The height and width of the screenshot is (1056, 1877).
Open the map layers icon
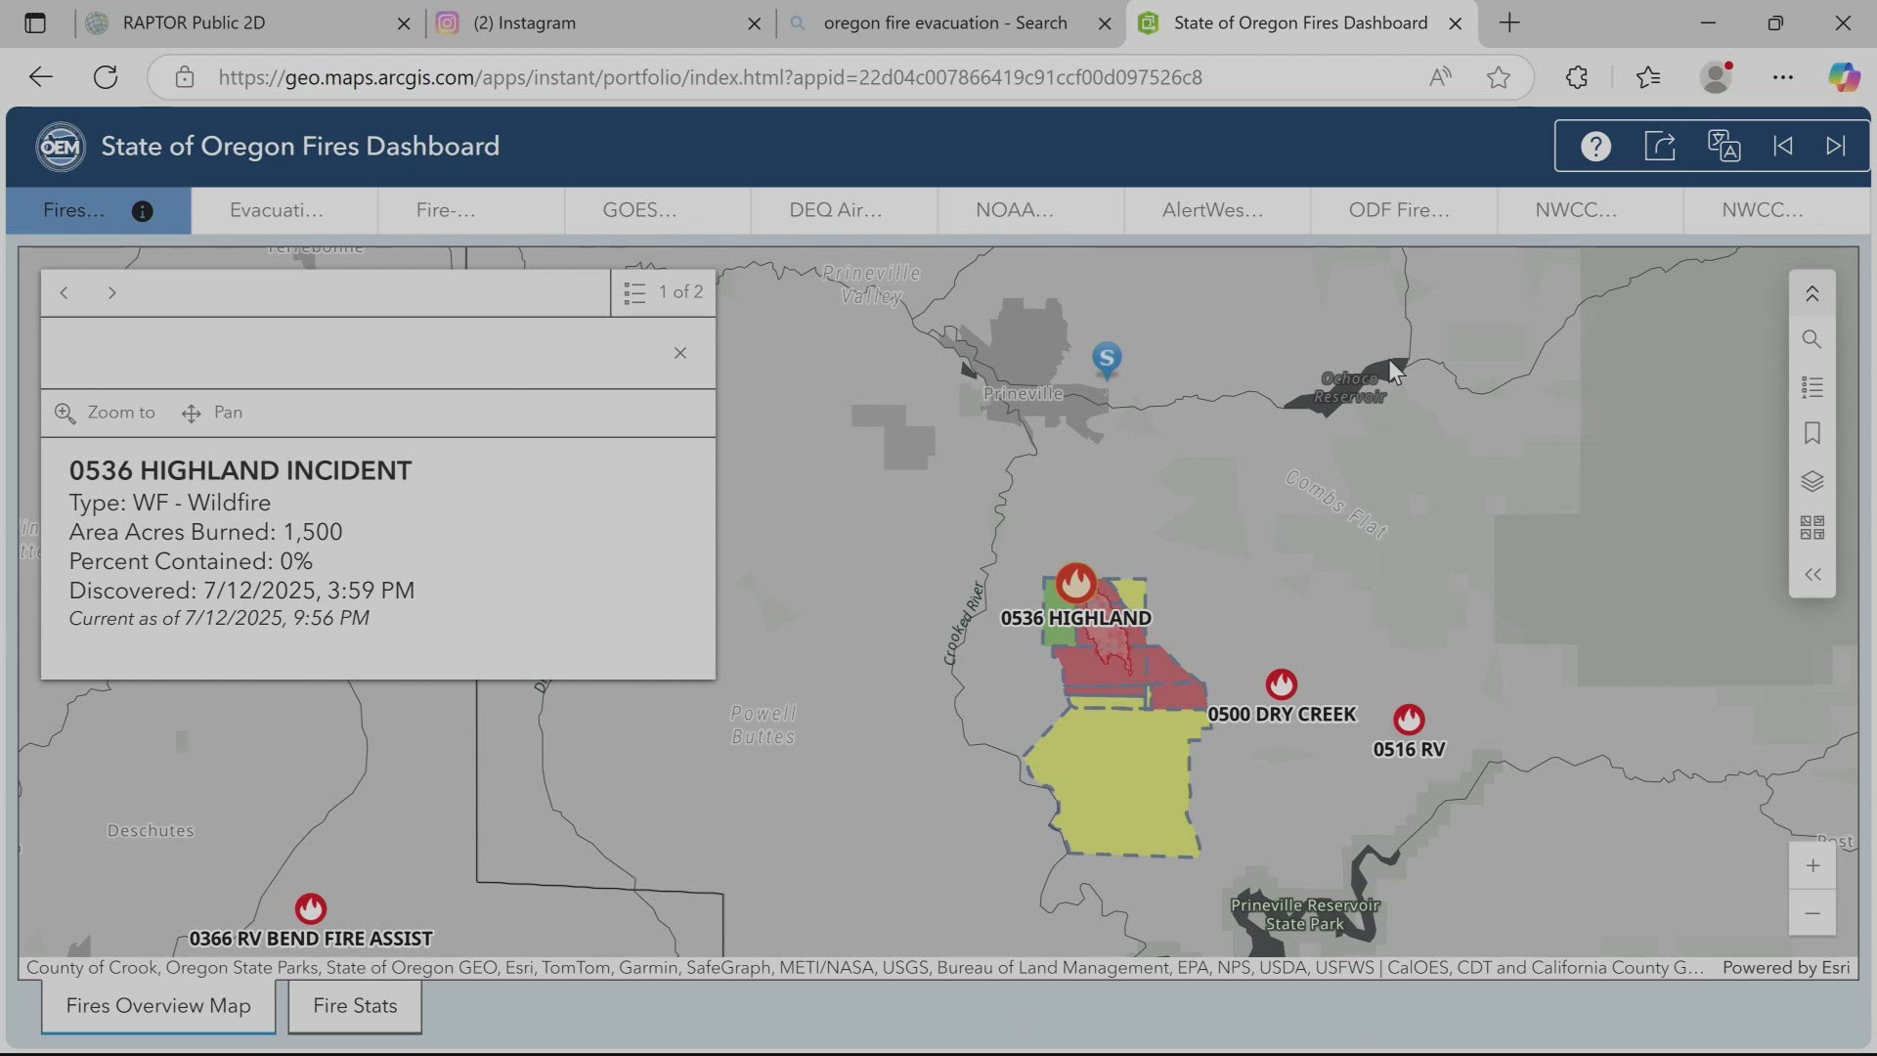coord(1812,481)
